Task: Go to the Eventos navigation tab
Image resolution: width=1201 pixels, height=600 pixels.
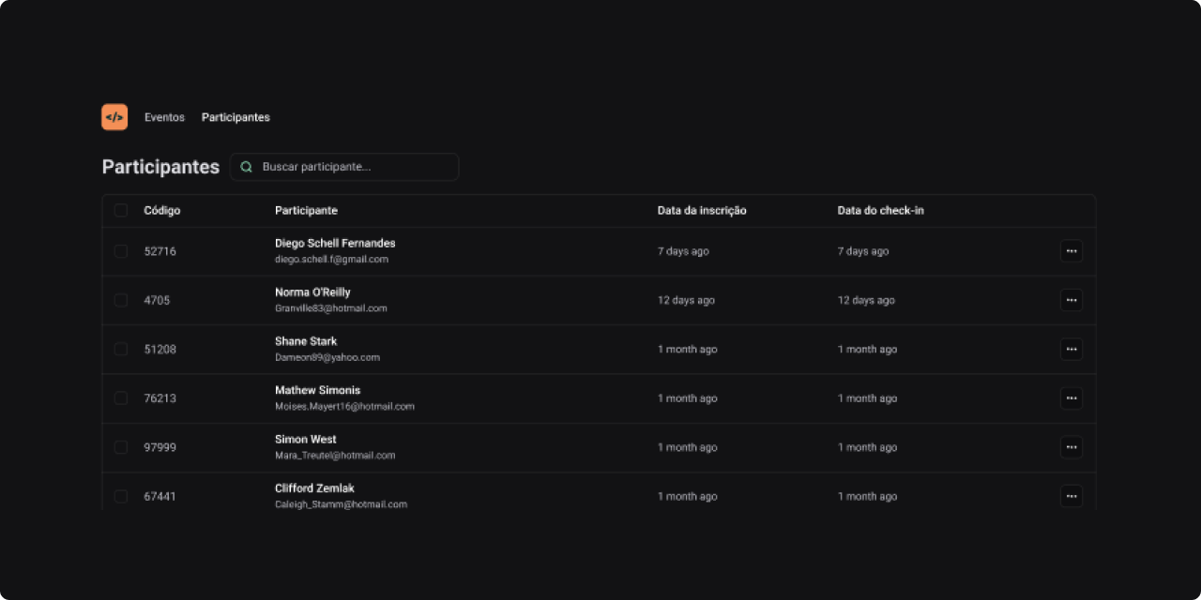Action: (164, 117)
